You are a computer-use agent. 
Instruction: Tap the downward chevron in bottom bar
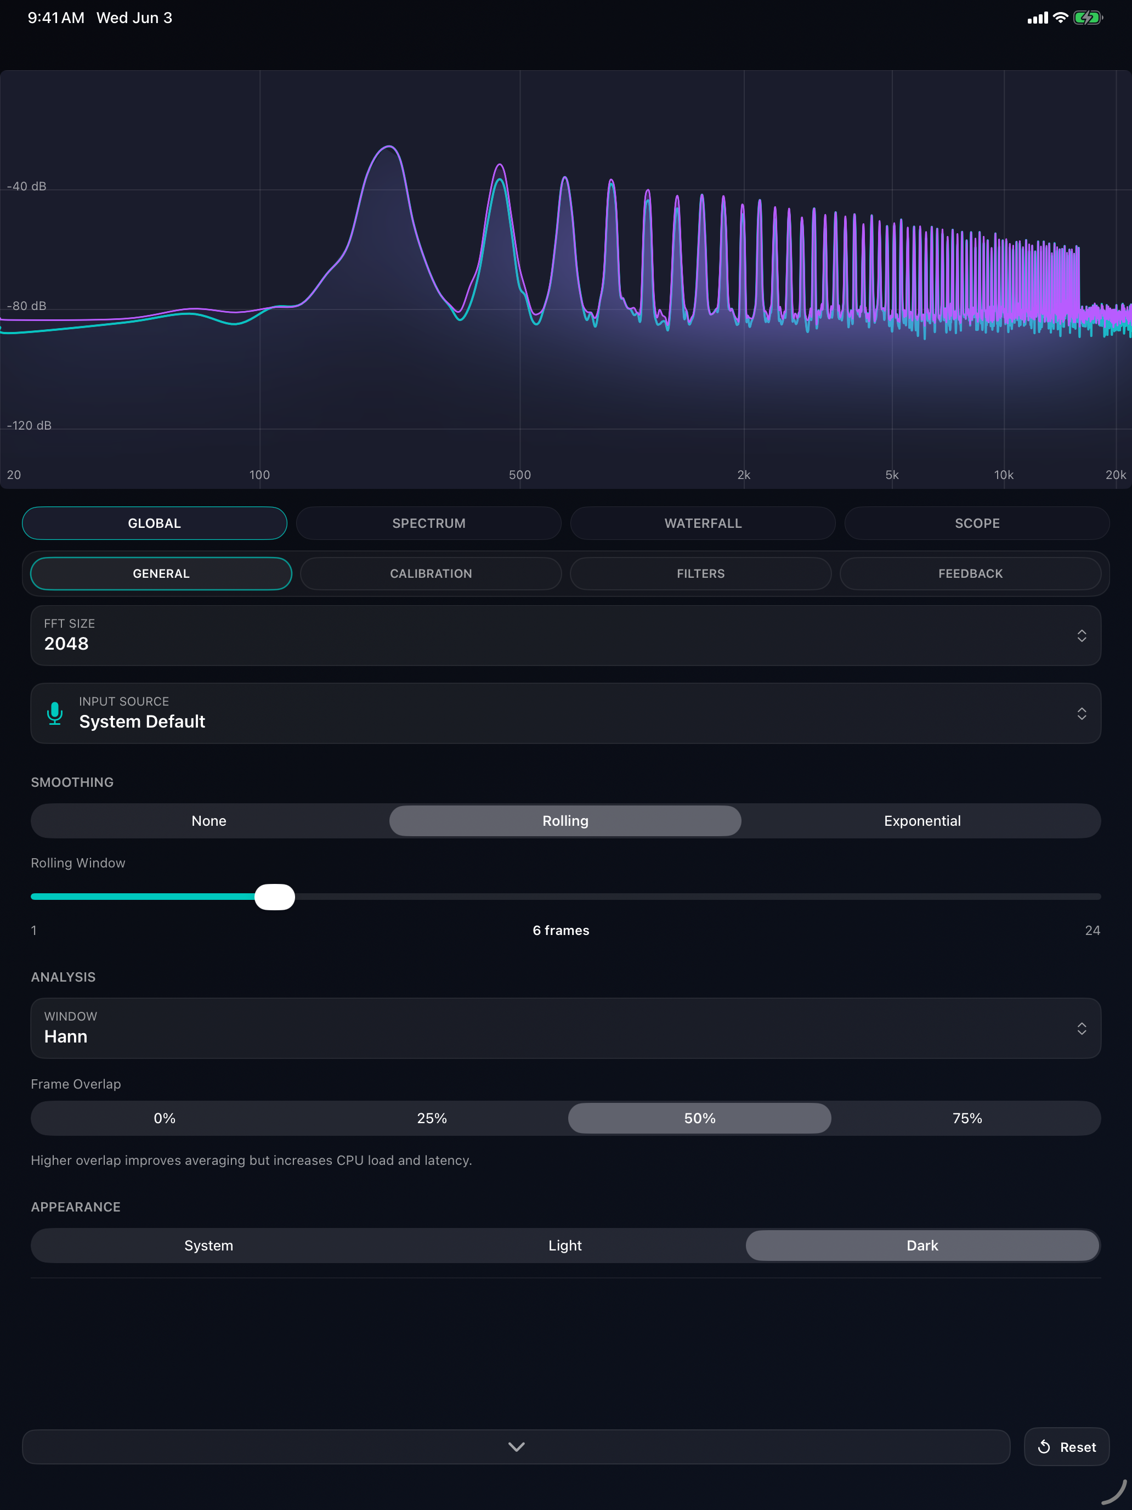(x=517, y=1446)
